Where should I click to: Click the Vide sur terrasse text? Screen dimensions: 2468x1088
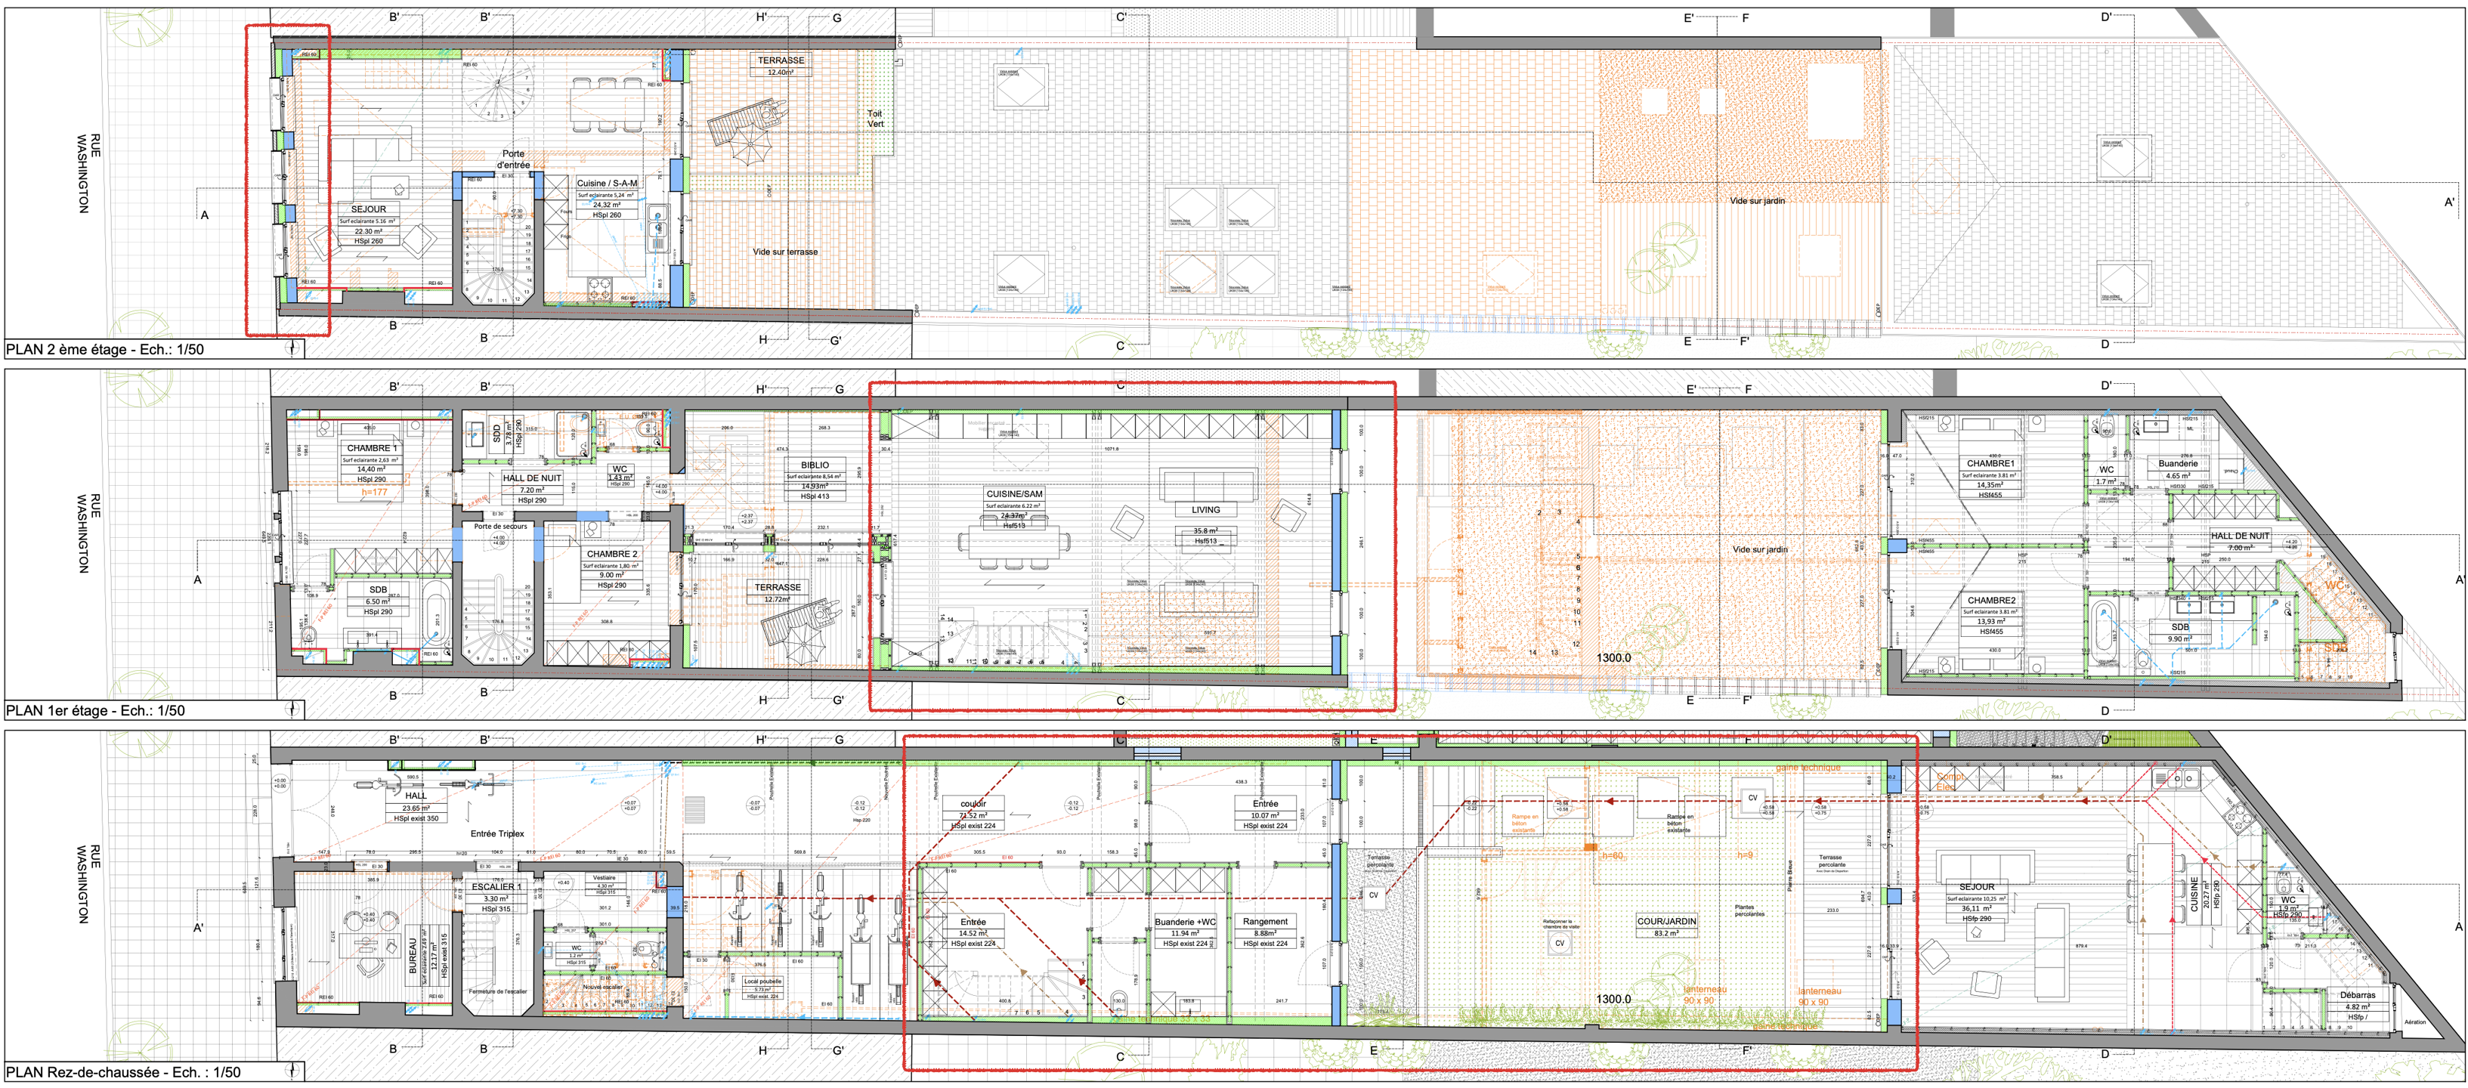coord(784,252)
